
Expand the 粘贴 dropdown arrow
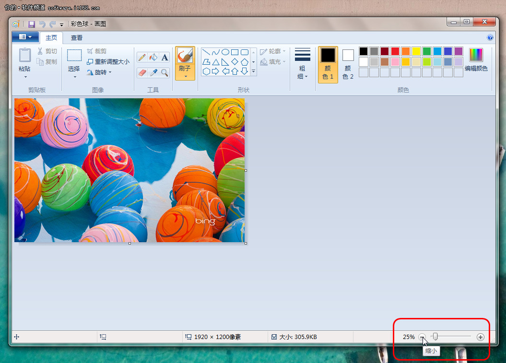[x=25, y=77]
